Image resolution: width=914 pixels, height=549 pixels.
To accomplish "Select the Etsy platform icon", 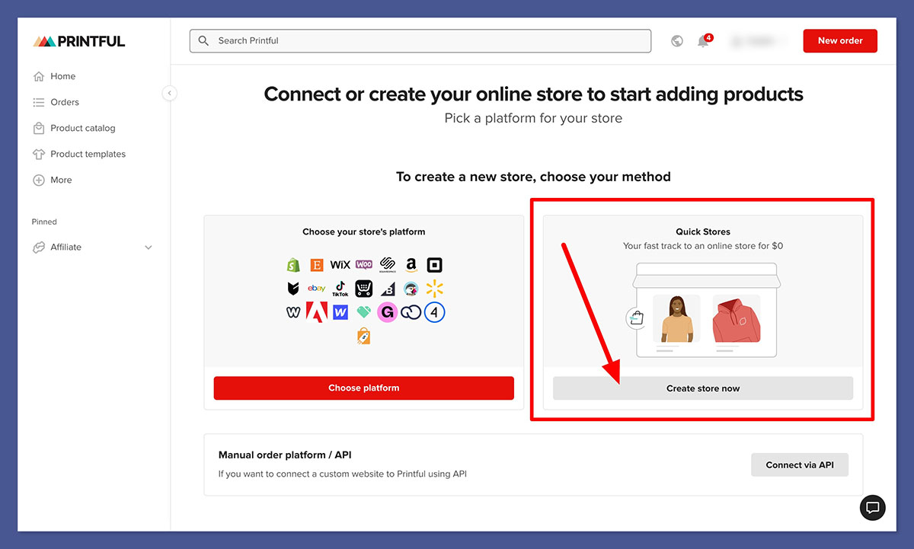I will [317, 264].
